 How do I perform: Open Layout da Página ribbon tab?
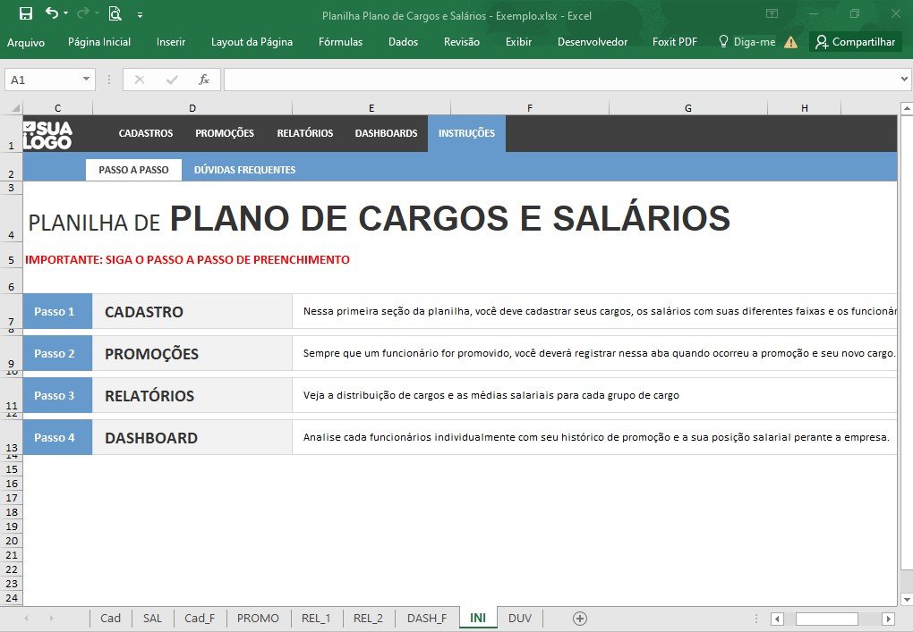[x=252, y=42]
